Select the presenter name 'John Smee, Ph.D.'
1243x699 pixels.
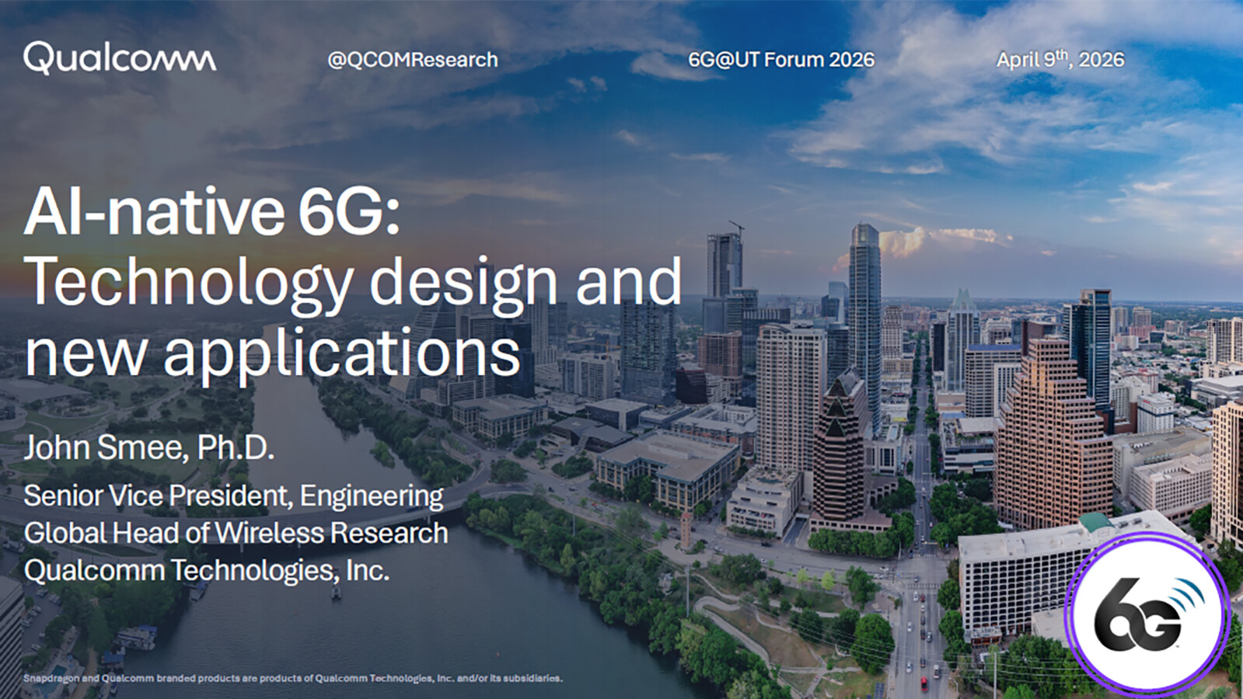click(x=148, y=448)
